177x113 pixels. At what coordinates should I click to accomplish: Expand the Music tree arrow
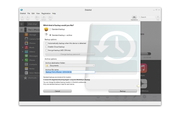[x=23, y=47]
